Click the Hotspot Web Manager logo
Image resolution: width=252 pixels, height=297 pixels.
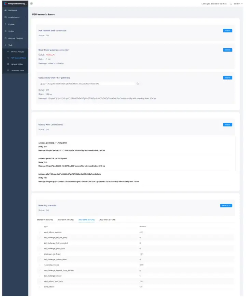pyautogui.click(x=5, y=4)
